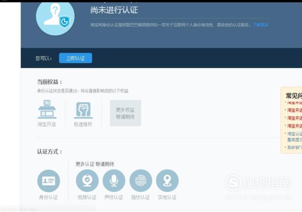Screen dimensions: 302x212
Task: Click the 身份认证 label text
Action: [x=48, y=197]
